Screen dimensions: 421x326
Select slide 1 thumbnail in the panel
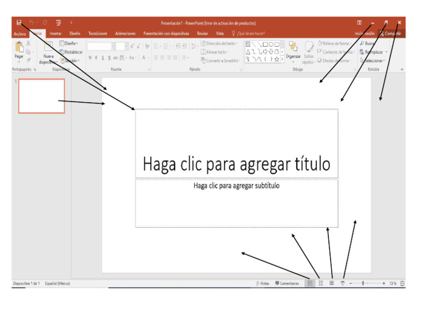tap(41, 95)
